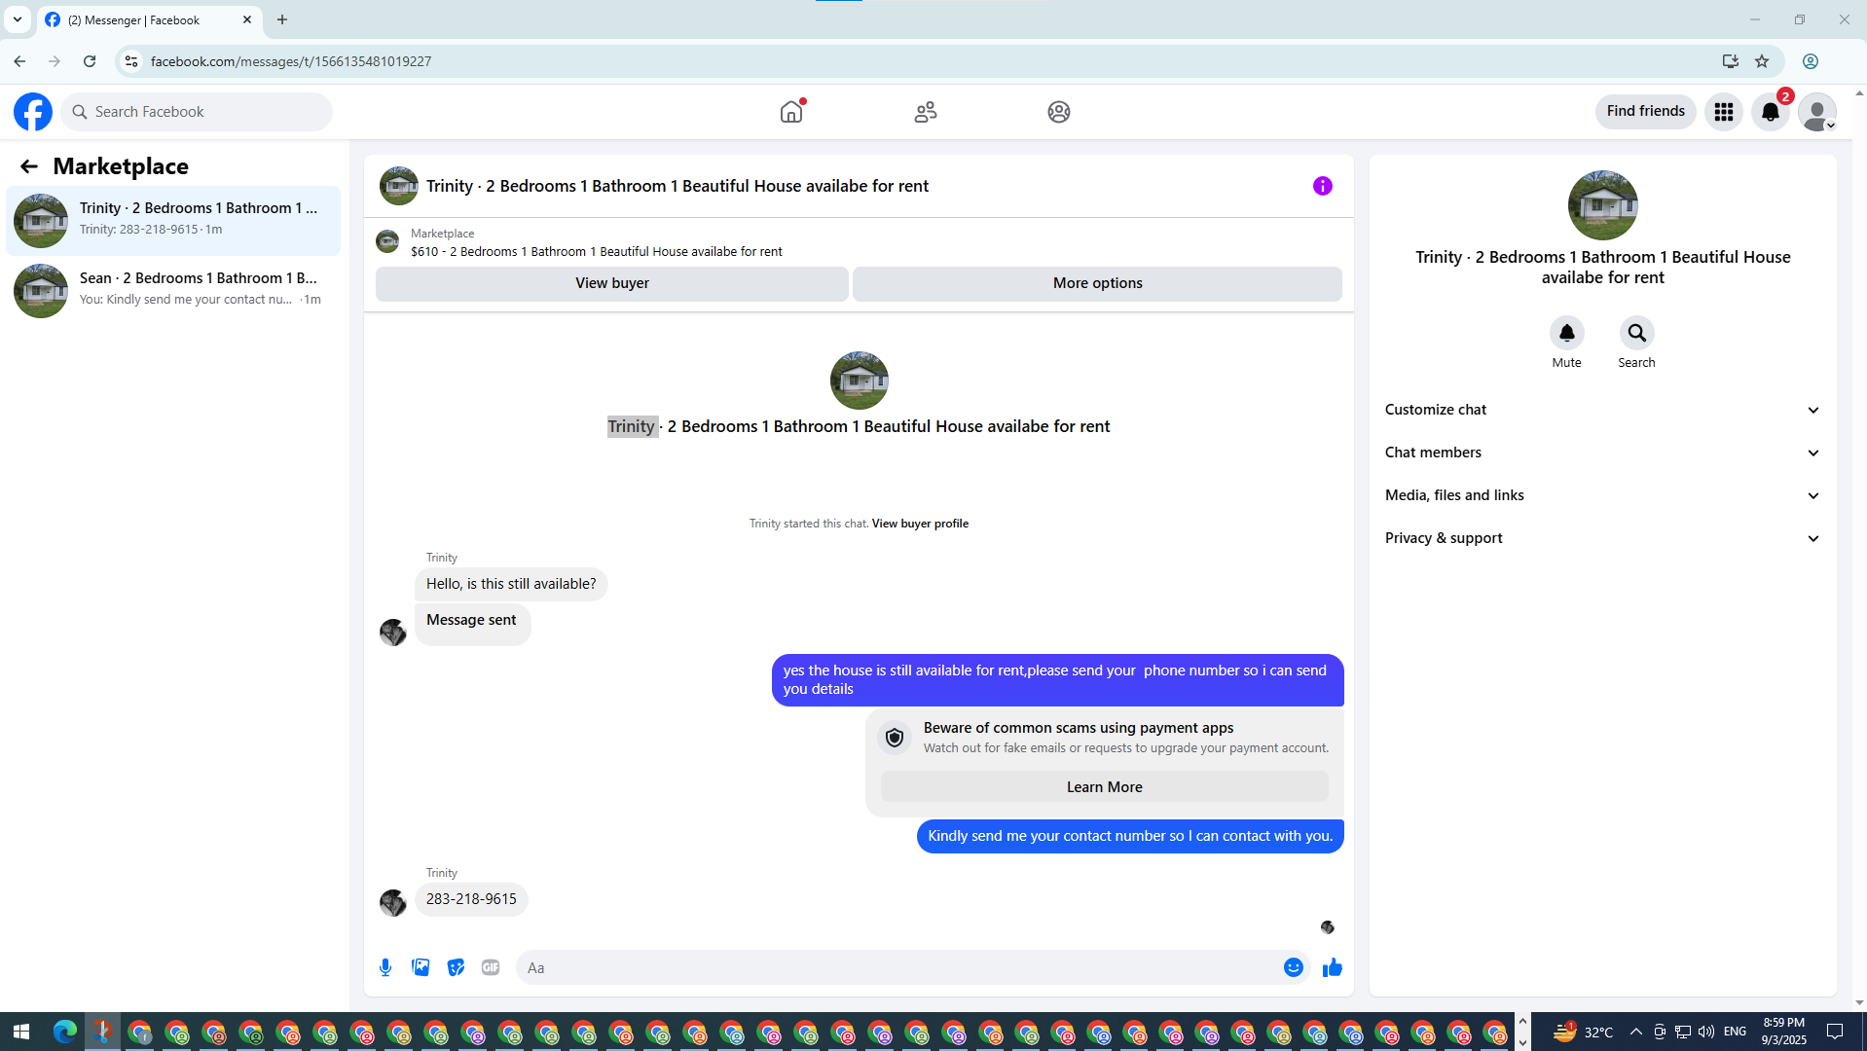Go back from Marketplace chats

(x=29, y=166)
